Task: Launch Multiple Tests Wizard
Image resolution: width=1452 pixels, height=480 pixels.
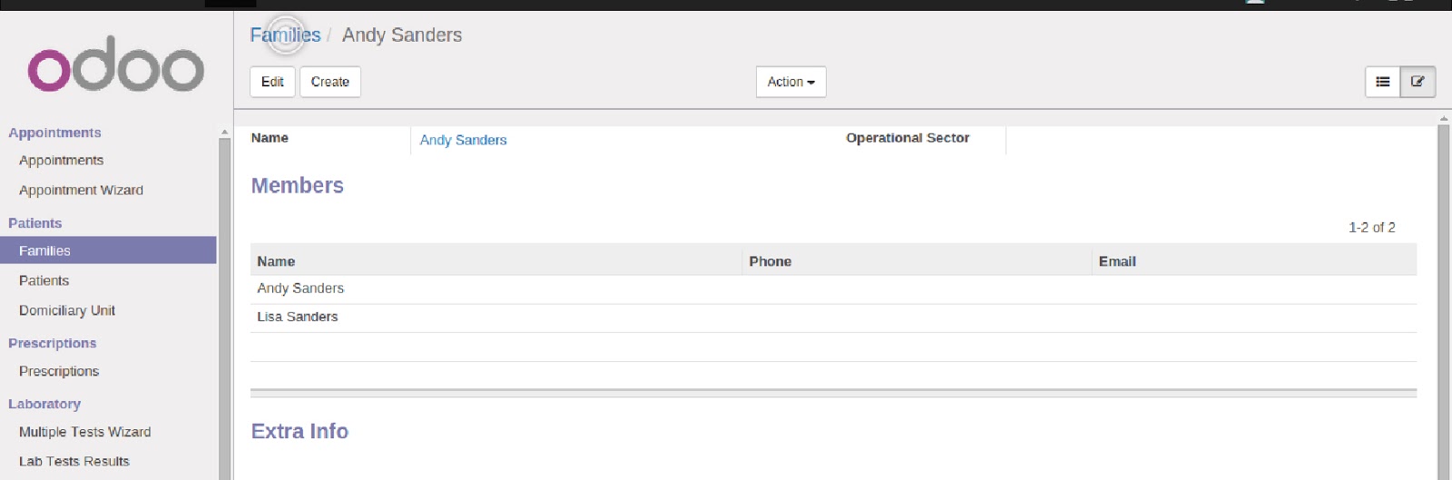Action: pyautogui.click(x=84, y=432)
